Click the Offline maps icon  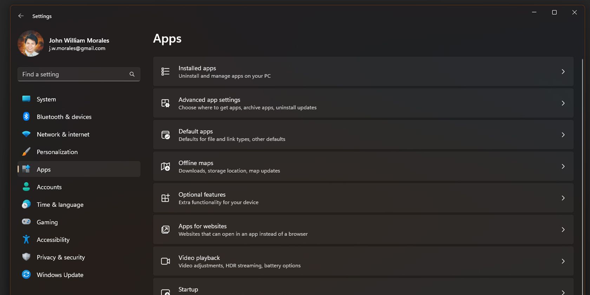[x=165, y=166]
